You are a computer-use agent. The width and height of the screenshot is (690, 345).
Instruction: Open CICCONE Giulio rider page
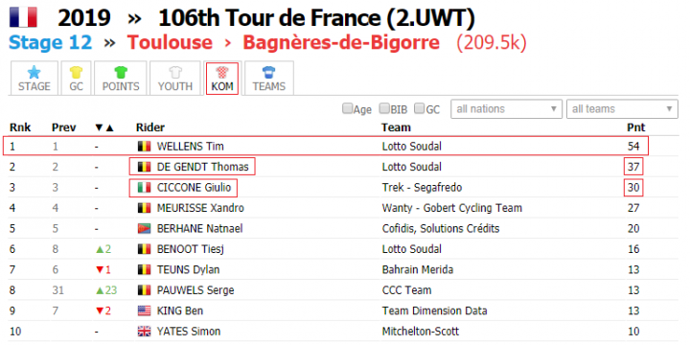[194, 188]
